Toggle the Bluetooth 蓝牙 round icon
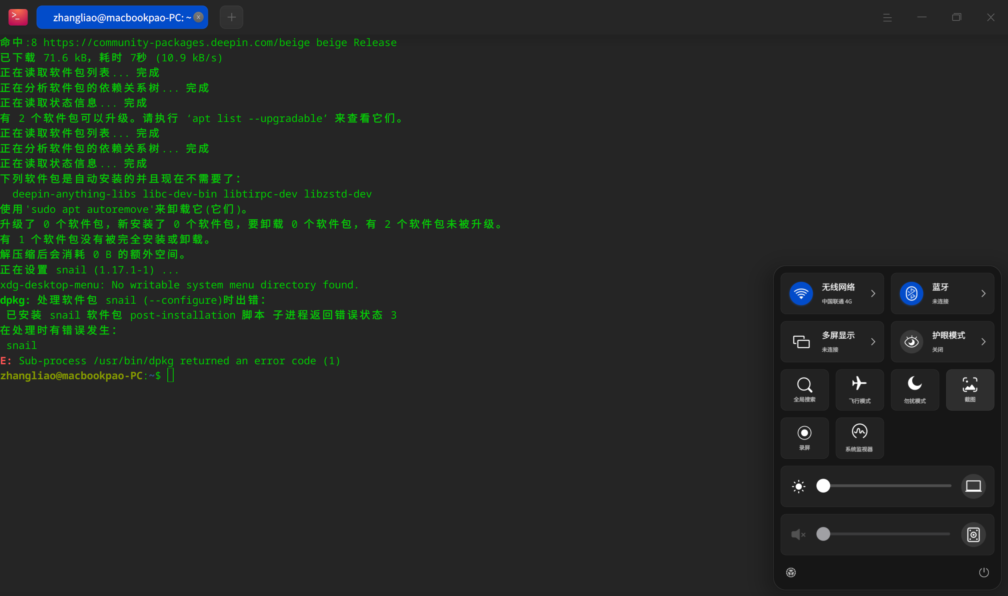 tap(912, 293)
